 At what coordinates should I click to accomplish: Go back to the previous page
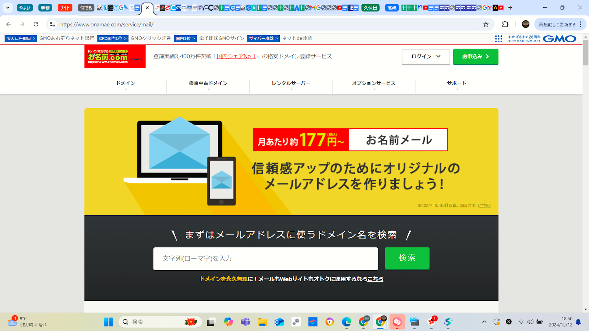click(8, 24)
